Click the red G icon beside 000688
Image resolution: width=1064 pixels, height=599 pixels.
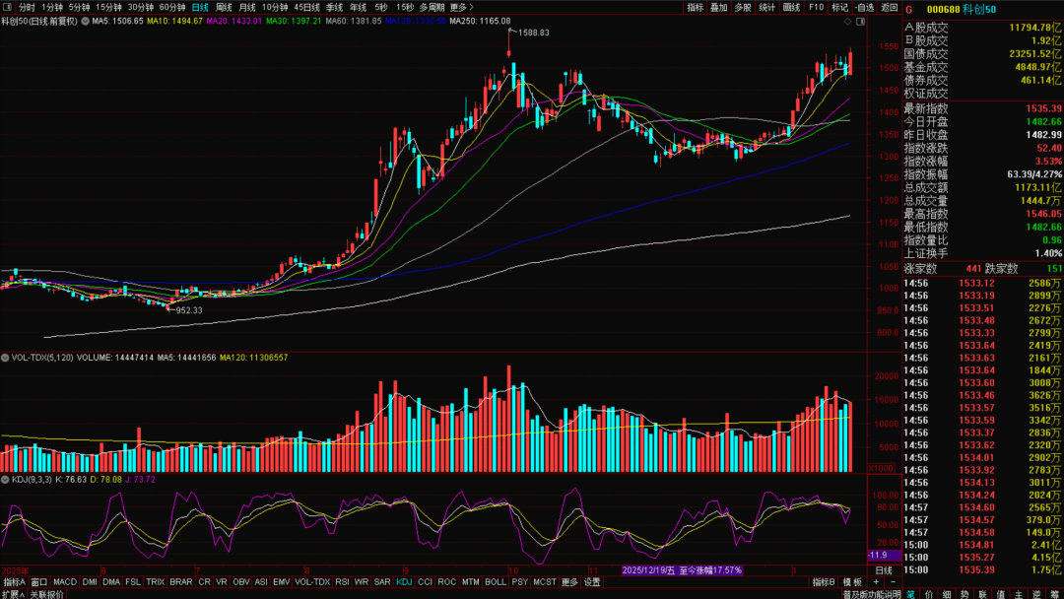909,7
